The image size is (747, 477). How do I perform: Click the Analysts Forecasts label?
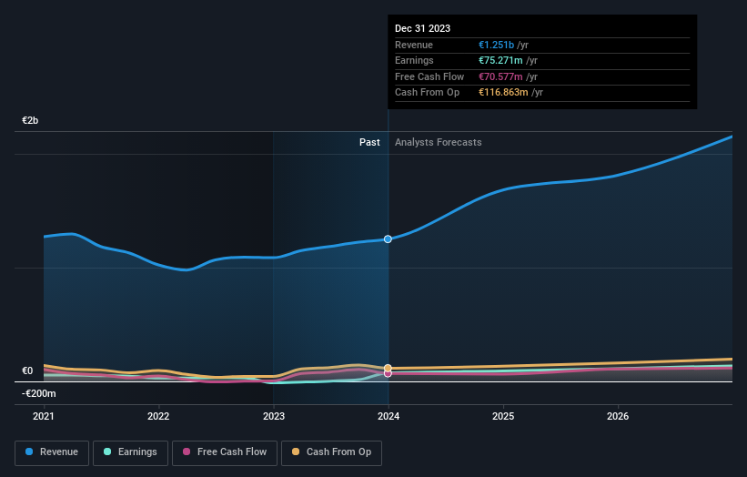(438, 142)
